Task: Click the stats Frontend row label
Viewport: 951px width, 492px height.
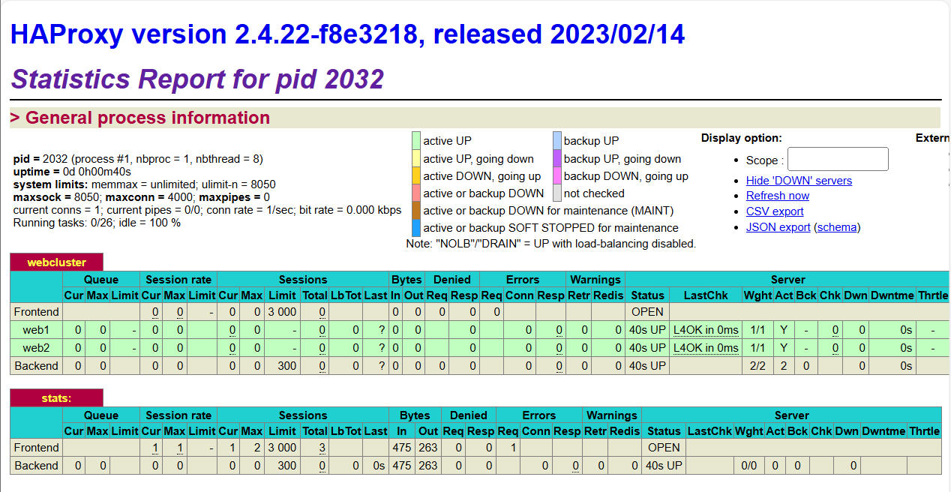Action: 37,448
